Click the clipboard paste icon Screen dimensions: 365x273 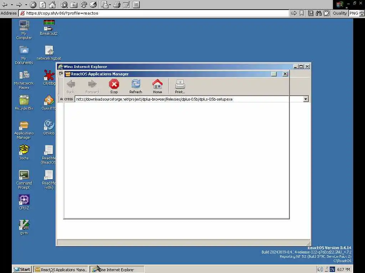327,13
